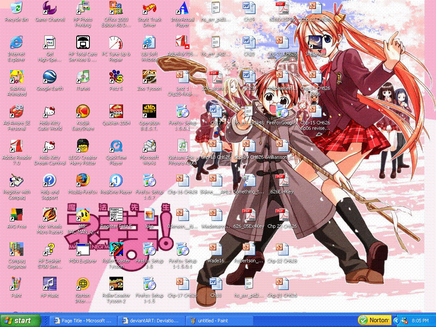Click the LEGO Creator Harry Potter icon
Image resolution: width=436 pixels, height=327 pixels.
coord(83,146)
